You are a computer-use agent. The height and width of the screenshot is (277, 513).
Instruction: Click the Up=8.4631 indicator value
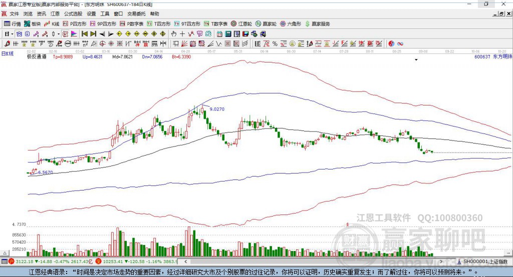click(x=92, y=56)
